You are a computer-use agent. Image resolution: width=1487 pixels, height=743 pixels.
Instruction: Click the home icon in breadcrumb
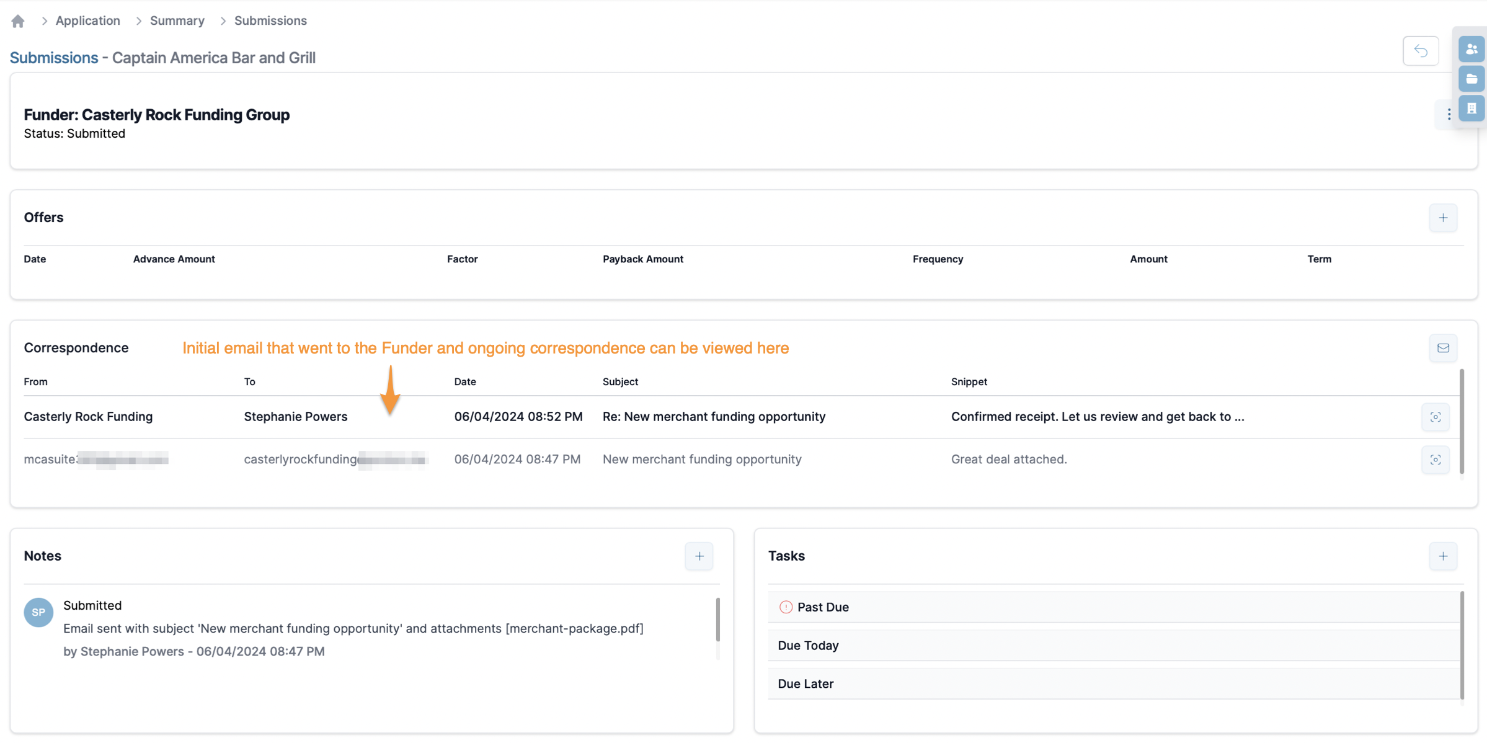coord(18,21)
